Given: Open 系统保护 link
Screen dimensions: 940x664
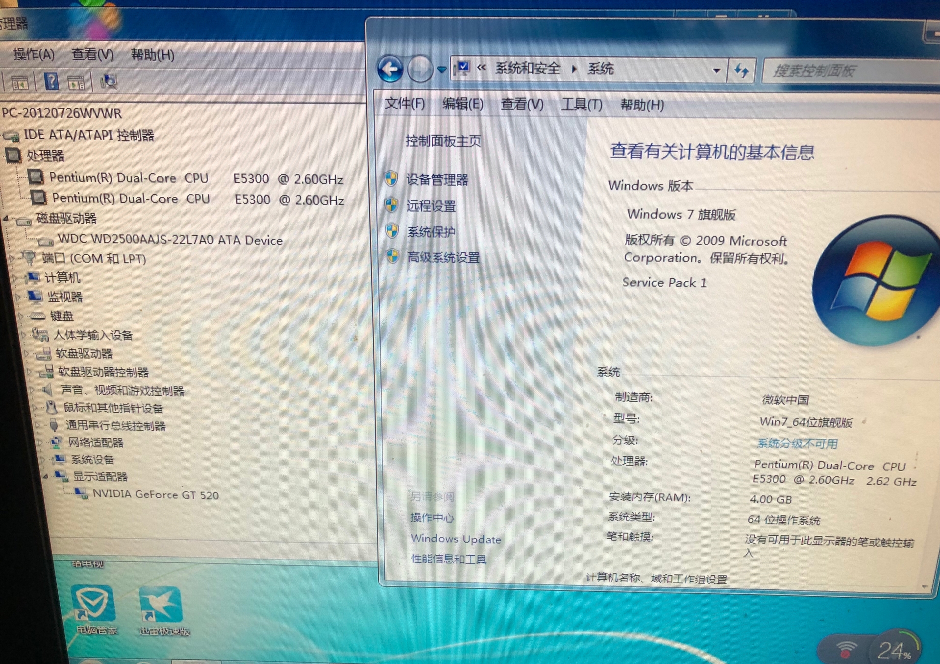Looking at the screenshot, I should tap(431, 232).
